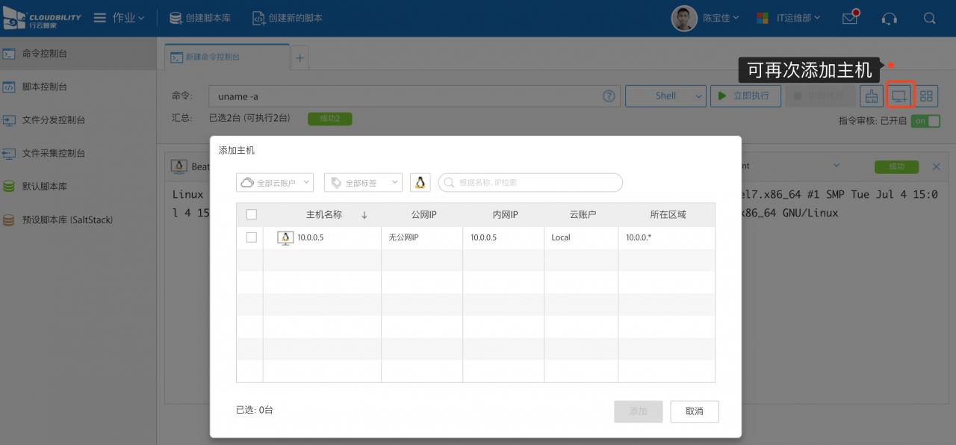The width and height of the screenshot is (956, 445).
Task: Toggle the 指令审核 switch off
Action: click(925, 121)
